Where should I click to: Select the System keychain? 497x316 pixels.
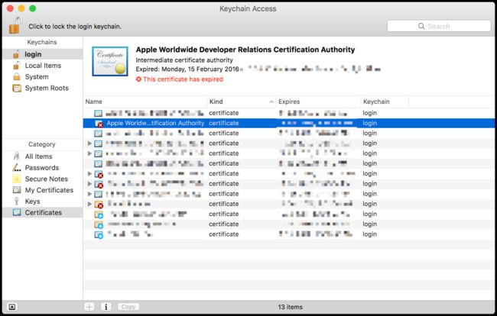(43, 77)
